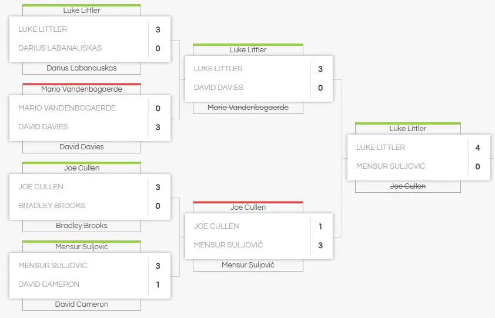Select mixed-case "David Cameron" label at bottom of bracket
Screen dimensions: 495x318
(82, 304)
